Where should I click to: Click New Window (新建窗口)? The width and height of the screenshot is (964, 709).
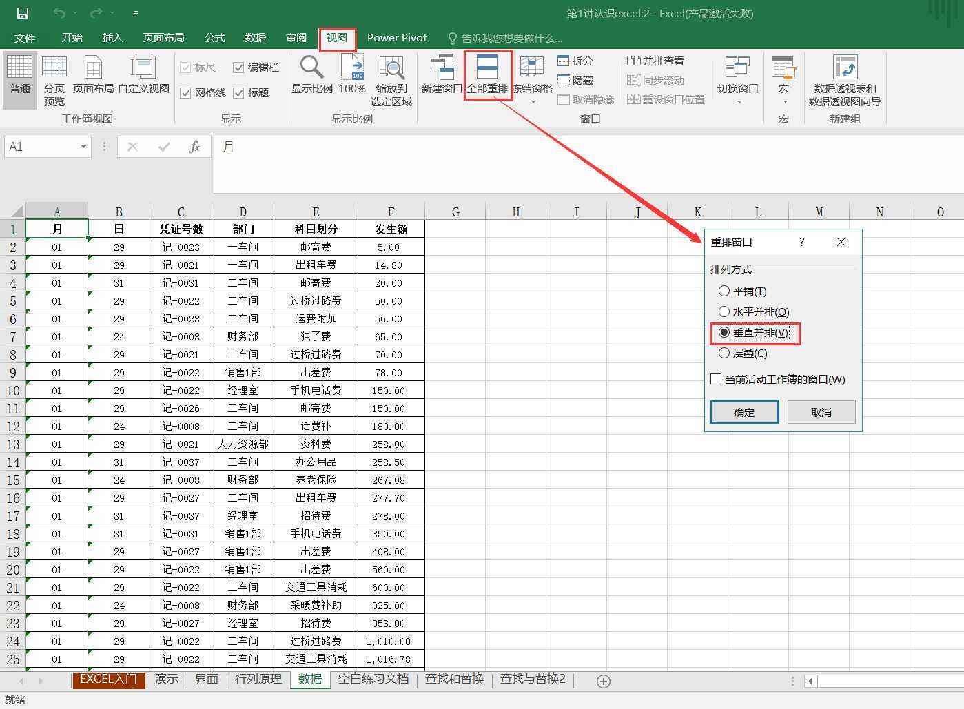(442, 74)
